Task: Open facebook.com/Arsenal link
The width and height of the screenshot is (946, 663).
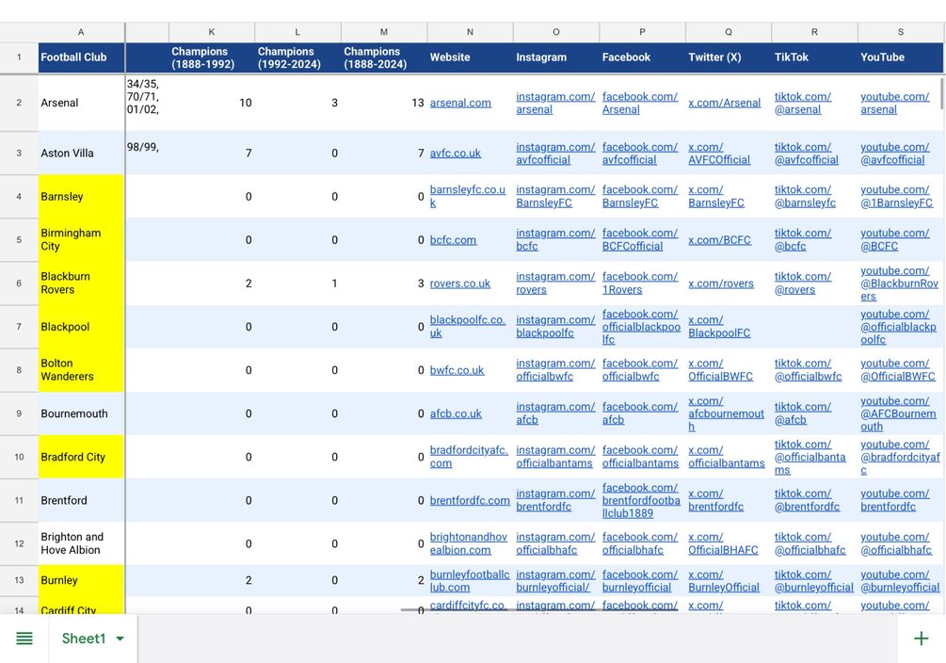Action: click(x=639, y=103)
